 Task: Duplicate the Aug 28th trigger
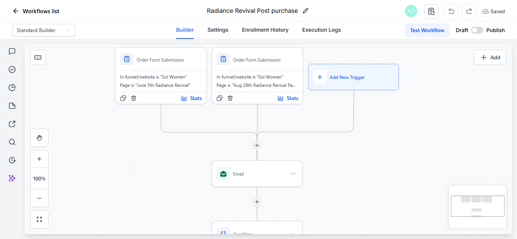(220, 98)
